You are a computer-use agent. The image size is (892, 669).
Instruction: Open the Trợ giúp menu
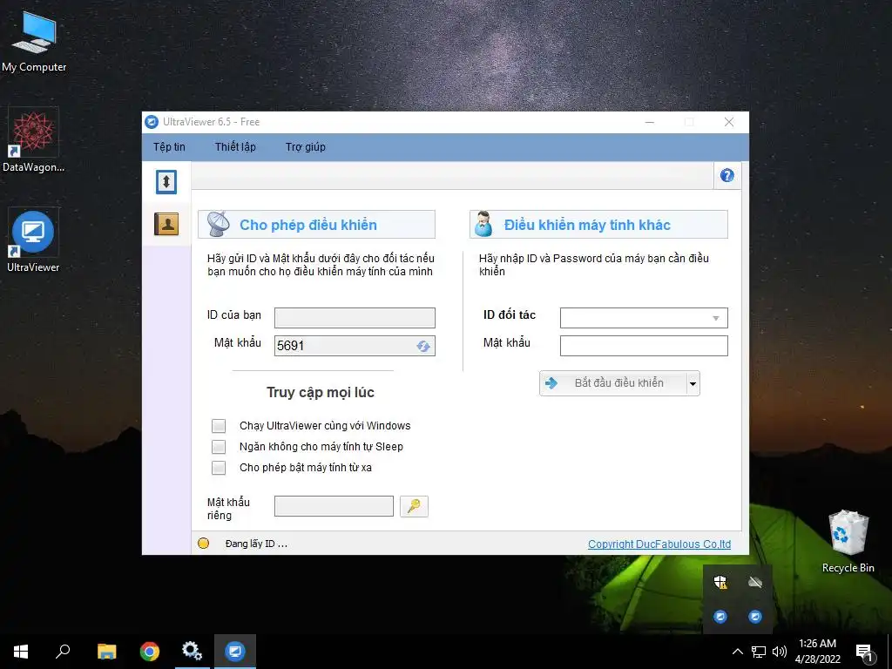(306, 146)
